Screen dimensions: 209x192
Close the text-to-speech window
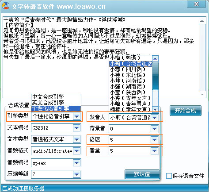pos(196,4)
